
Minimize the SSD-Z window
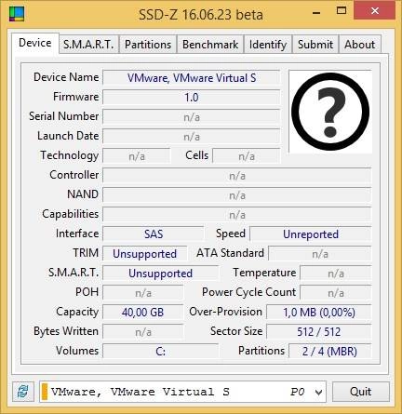(316, 13)
